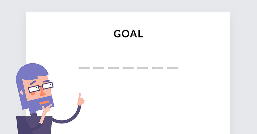This screenshot has width=257, height=134.
Task: Click the character's ear
Action: (x=22, y=92)
